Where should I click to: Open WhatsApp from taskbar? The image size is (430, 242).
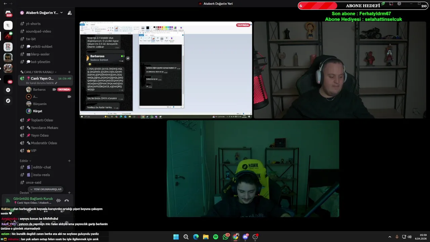pyautogui.click(x=226, y=237)
